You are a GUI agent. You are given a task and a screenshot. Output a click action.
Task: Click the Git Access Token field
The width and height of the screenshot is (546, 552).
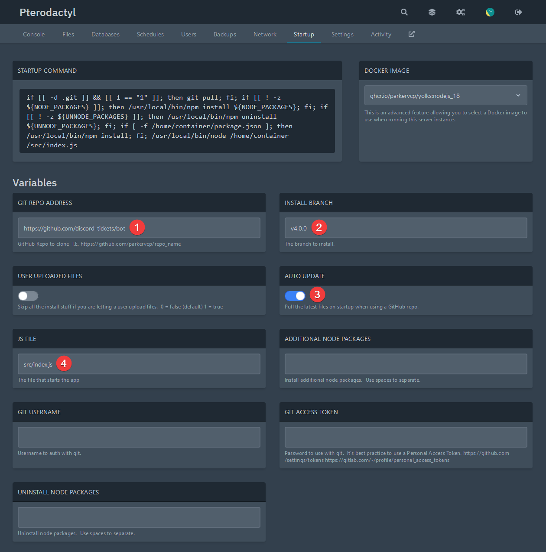pyautogui.click(x=406, y=437)
